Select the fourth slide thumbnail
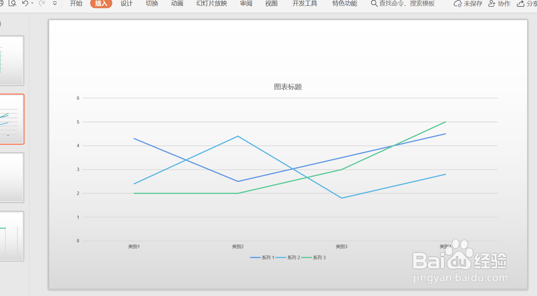Image resolution: width=537 pixels, height=296 pixels. (x=12, y=236)
